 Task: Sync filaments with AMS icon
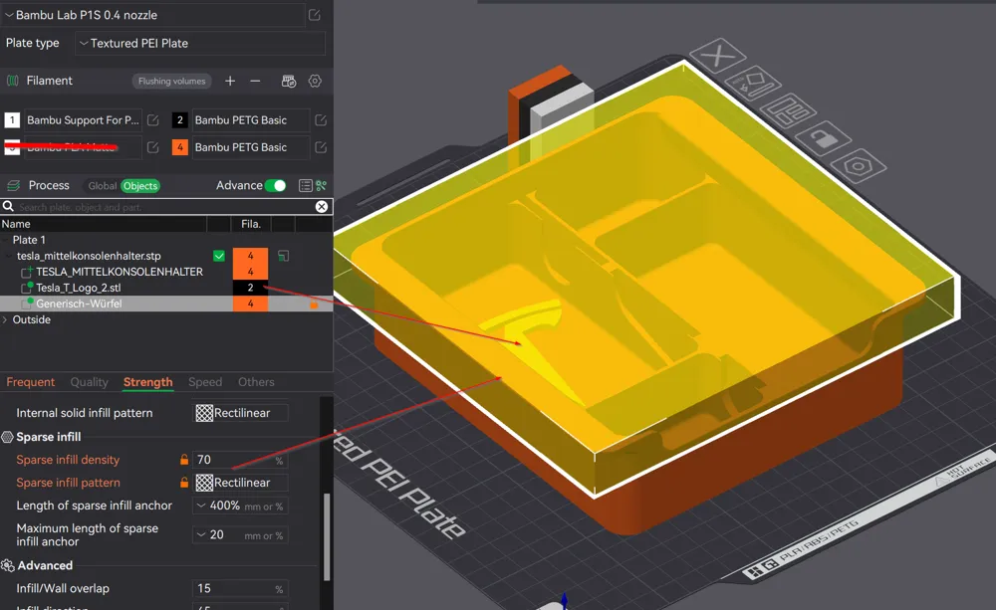point(289,81)
